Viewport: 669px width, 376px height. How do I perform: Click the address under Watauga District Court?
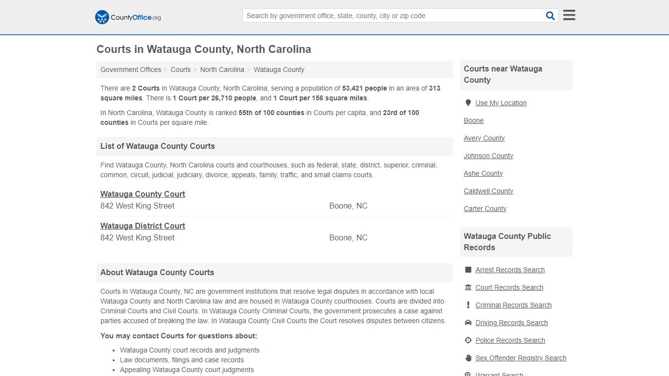[x=138, y=238]
